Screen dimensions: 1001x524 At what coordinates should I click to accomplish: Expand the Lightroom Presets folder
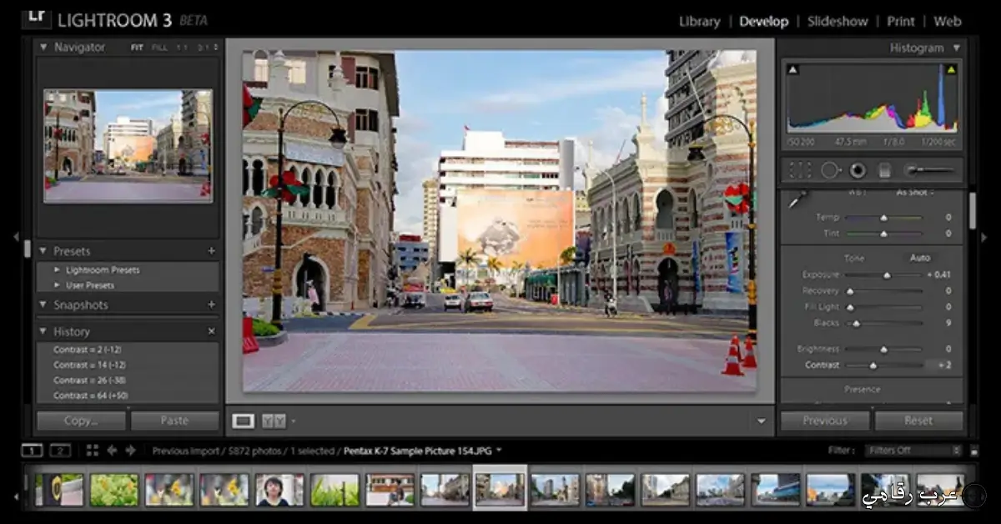(58, 270)
